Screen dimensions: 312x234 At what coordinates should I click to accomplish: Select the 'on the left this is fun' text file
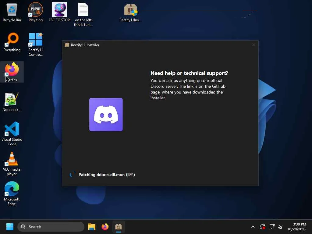pyautogui.click(x=83, y=15)
